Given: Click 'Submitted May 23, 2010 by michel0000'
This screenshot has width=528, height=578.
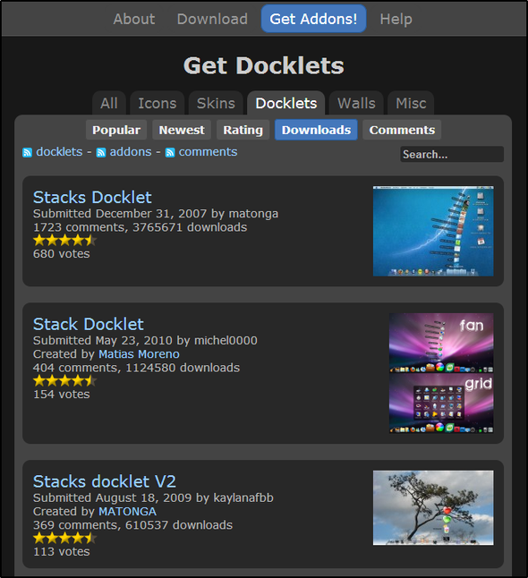Looking at the screenshot, I should click(x=145, y=340).
